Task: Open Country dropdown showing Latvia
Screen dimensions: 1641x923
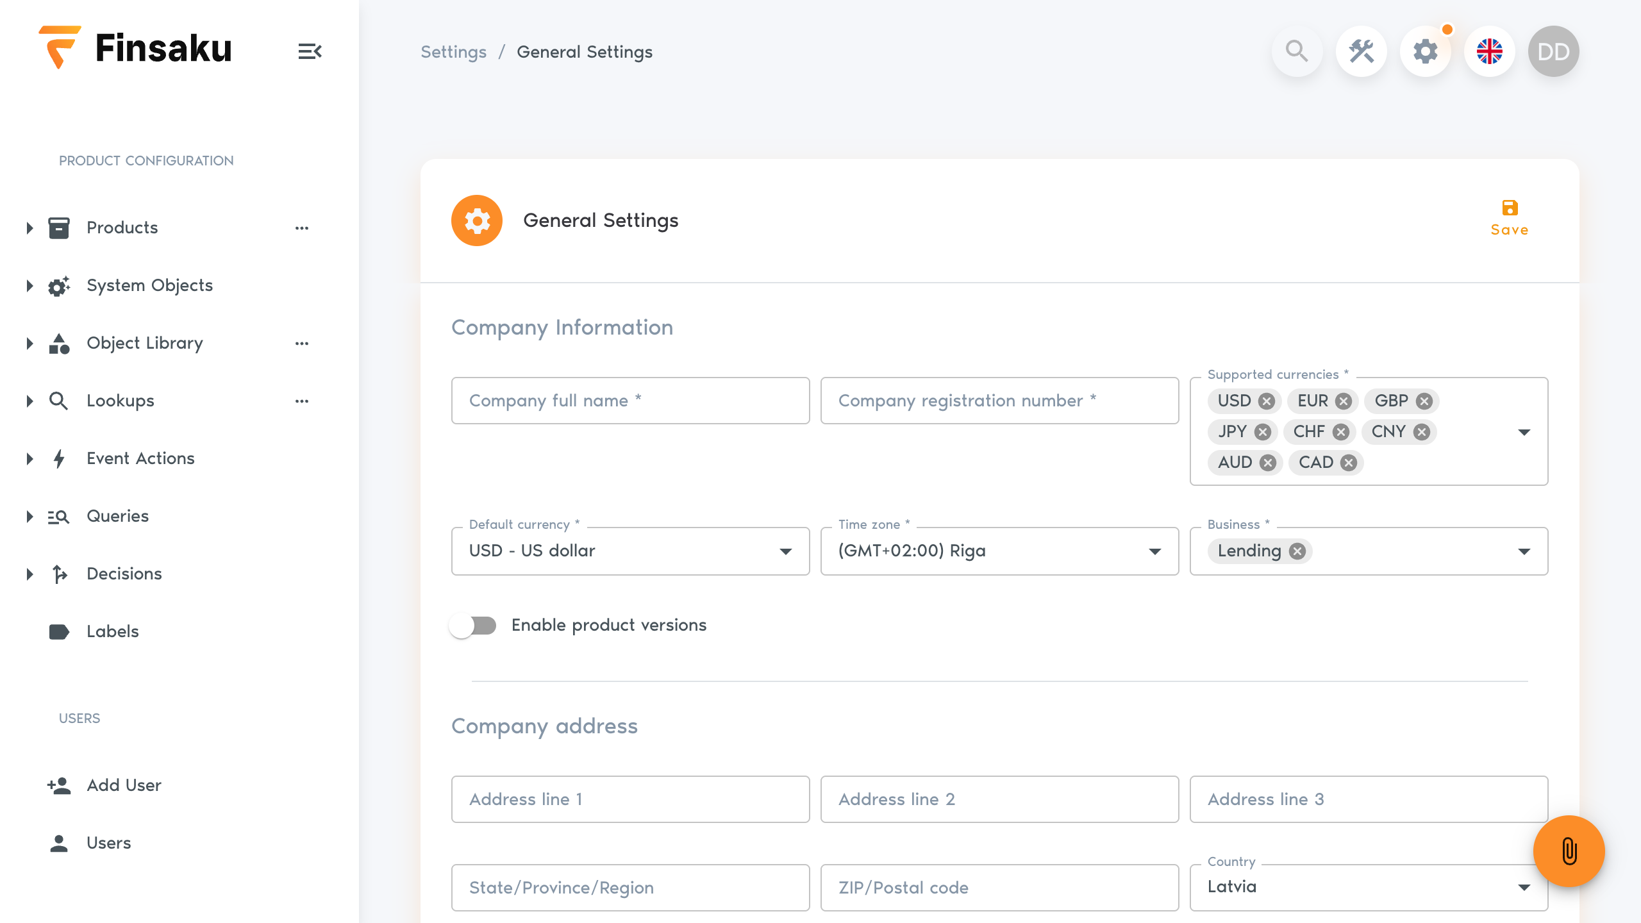Action: coord(1369,887)
